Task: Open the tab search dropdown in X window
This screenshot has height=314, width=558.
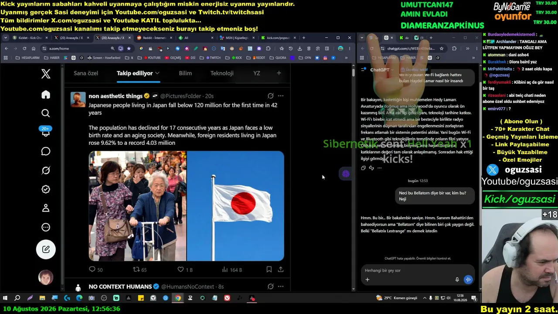Action: [5, 38]
